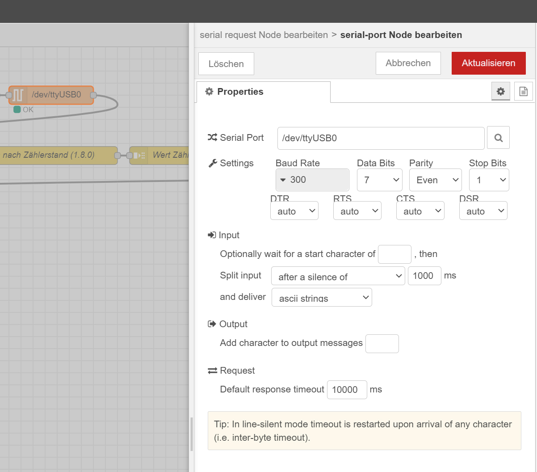Switch to the Properties tab
Image resolution: width=537 pixels, height=472 pixels.
[x=263, y=92]
